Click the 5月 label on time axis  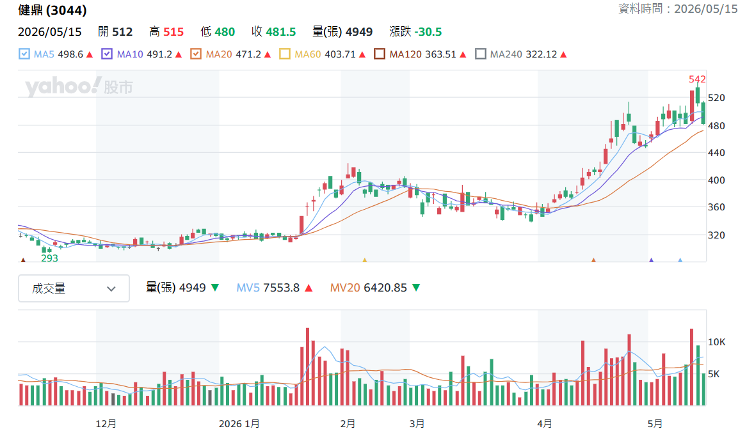click(x=655, y=424)
